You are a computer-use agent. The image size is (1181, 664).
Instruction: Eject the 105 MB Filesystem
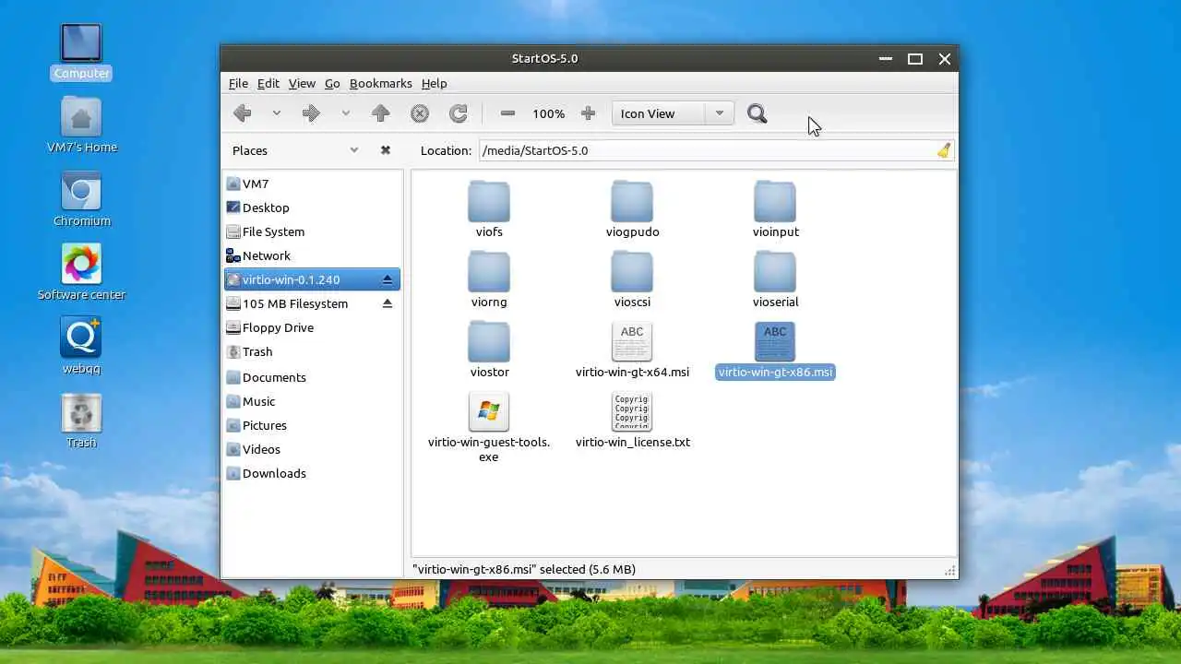388,303
